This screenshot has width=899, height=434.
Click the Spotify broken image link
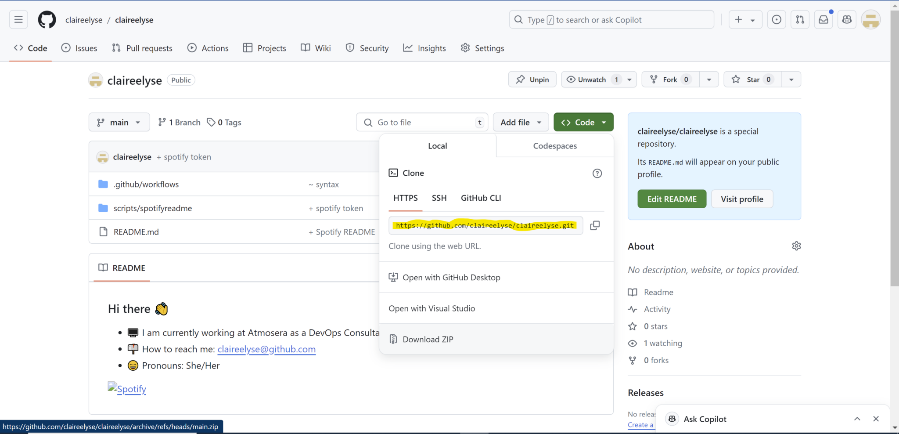[x=127, y=389]
